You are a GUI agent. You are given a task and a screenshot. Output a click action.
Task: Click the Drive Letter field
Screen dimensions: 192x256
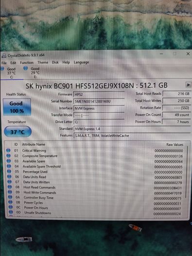[x=99, y=122]
